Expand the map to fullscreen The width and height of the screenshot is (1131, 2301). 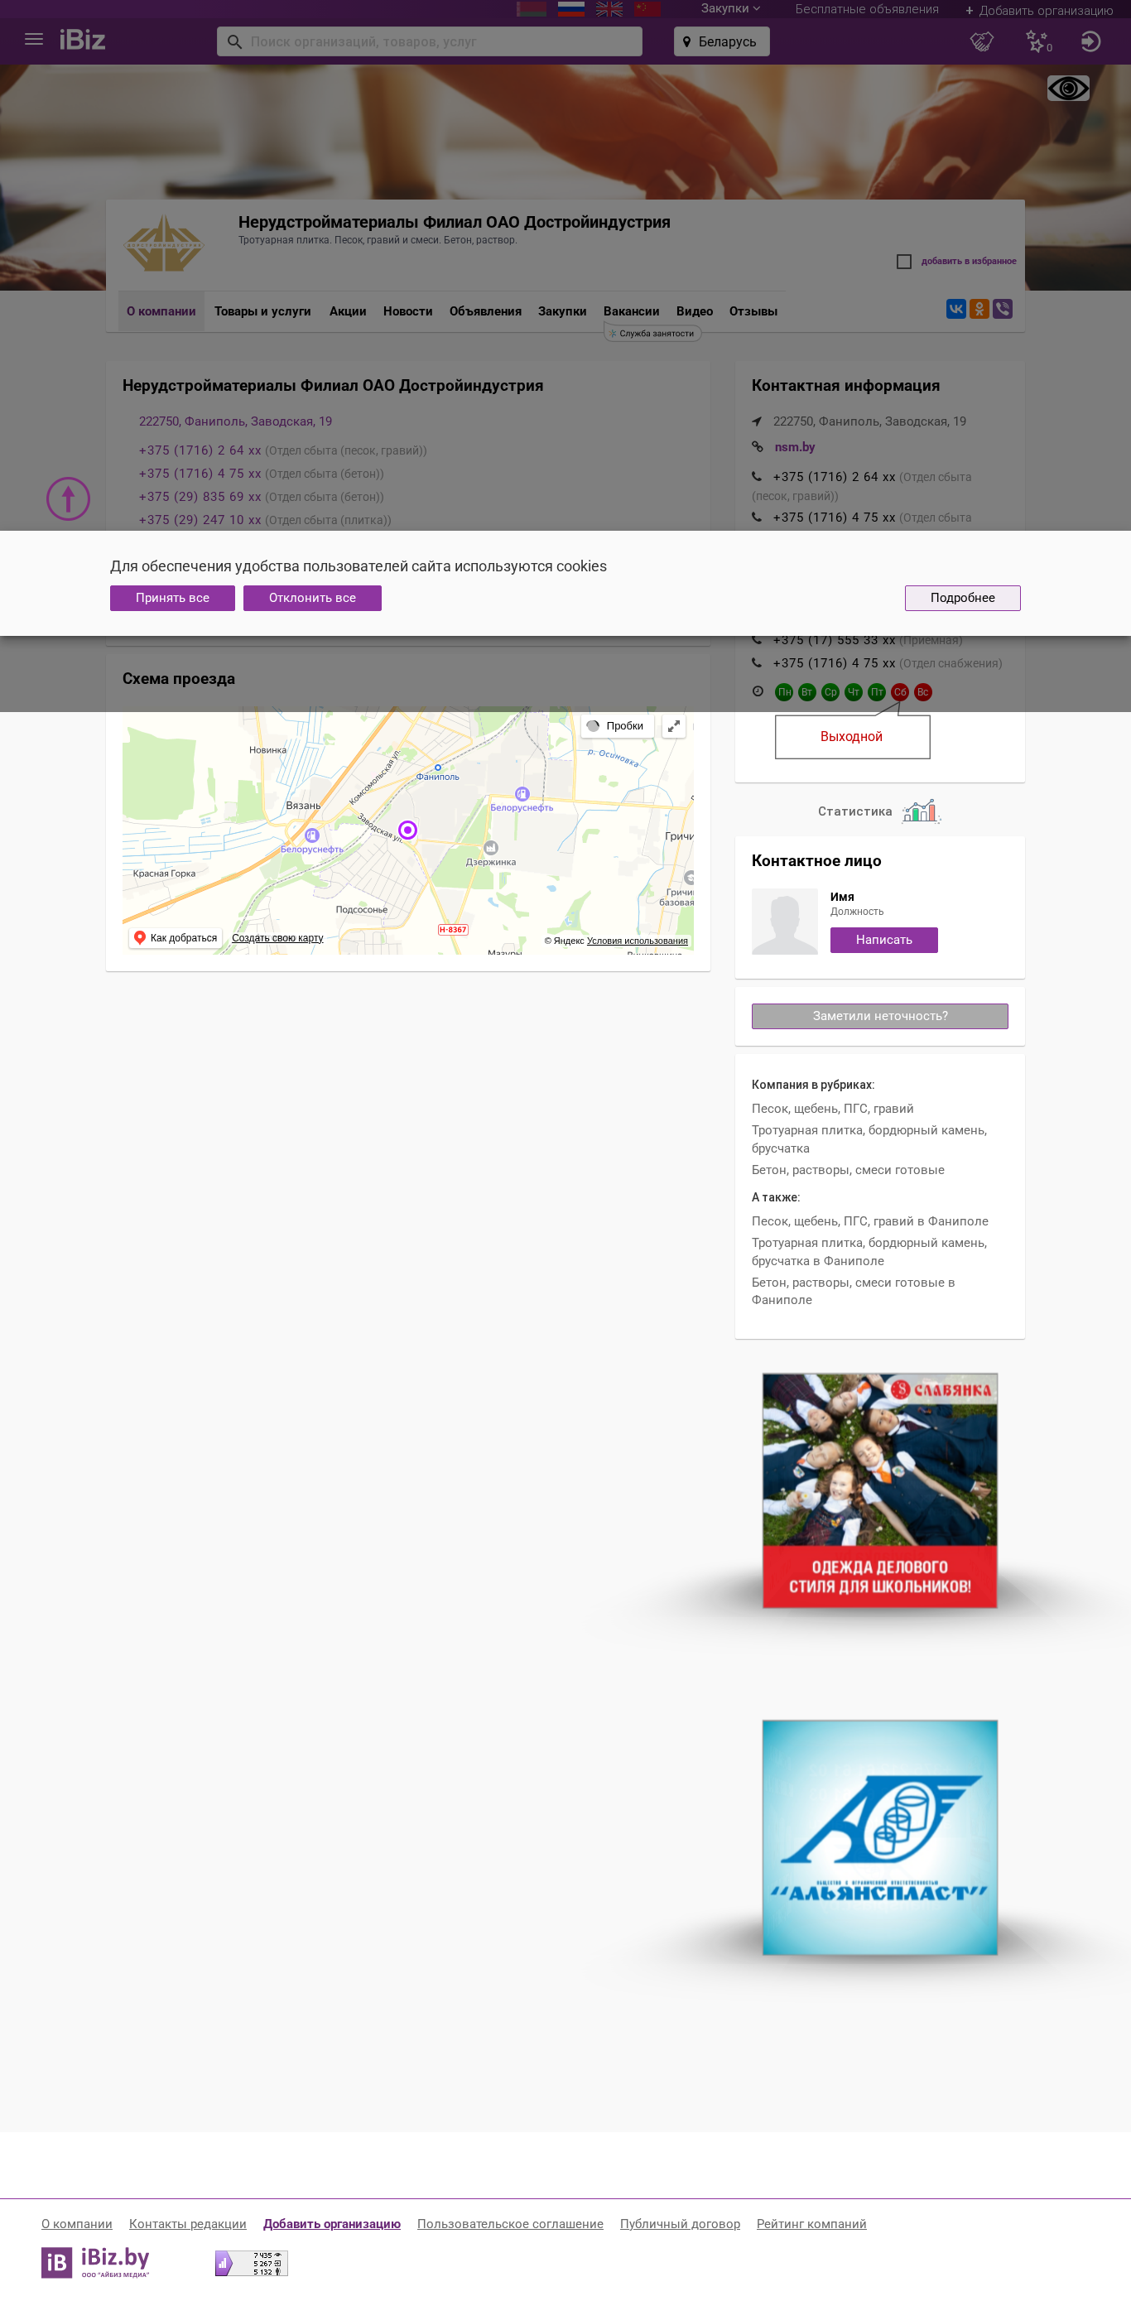pos(674,726)
